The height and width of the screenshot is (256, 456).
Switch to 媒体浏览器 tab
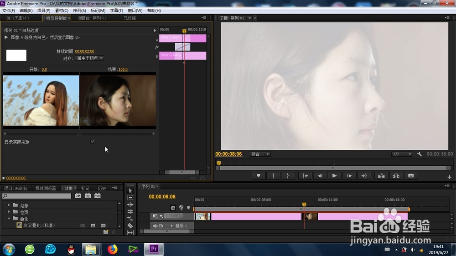pyautogui.click(x=46, y=188)
